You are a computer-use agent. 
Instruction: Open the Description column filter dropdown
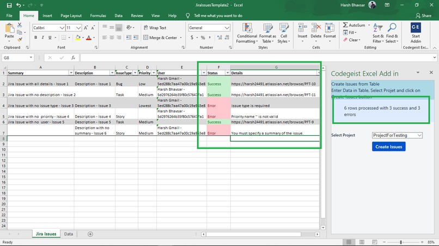[112, 73]
